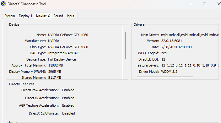Click the DirectX 12 Ultimate Disabled status

click(x=68, y=113)
